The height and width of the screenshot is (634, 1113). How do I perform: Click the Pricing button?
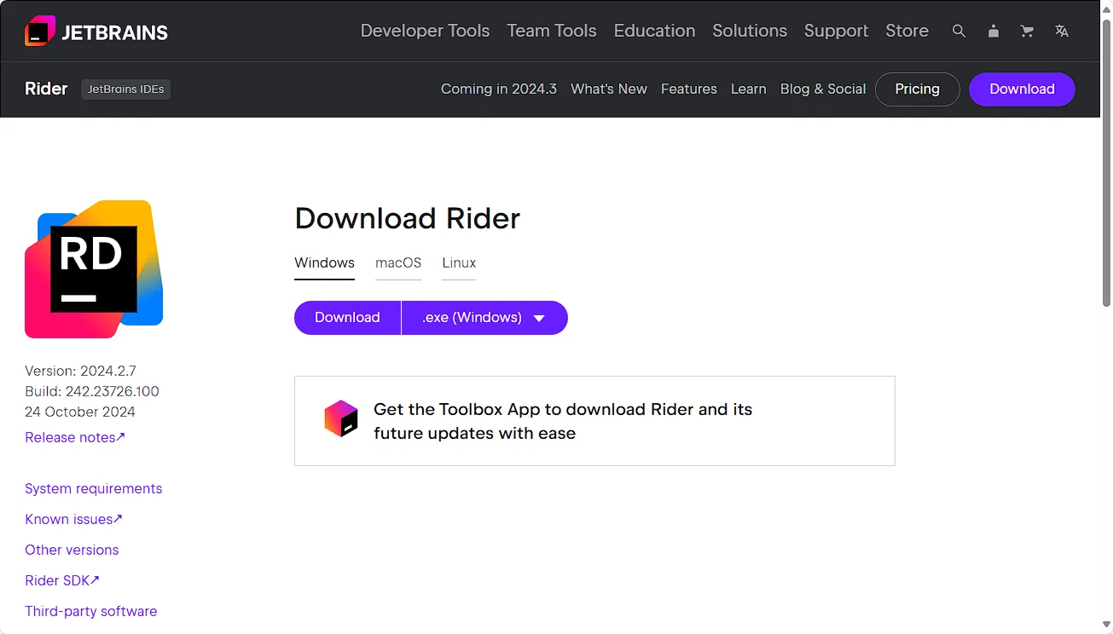pyautogui.click(x=917, y=89)
